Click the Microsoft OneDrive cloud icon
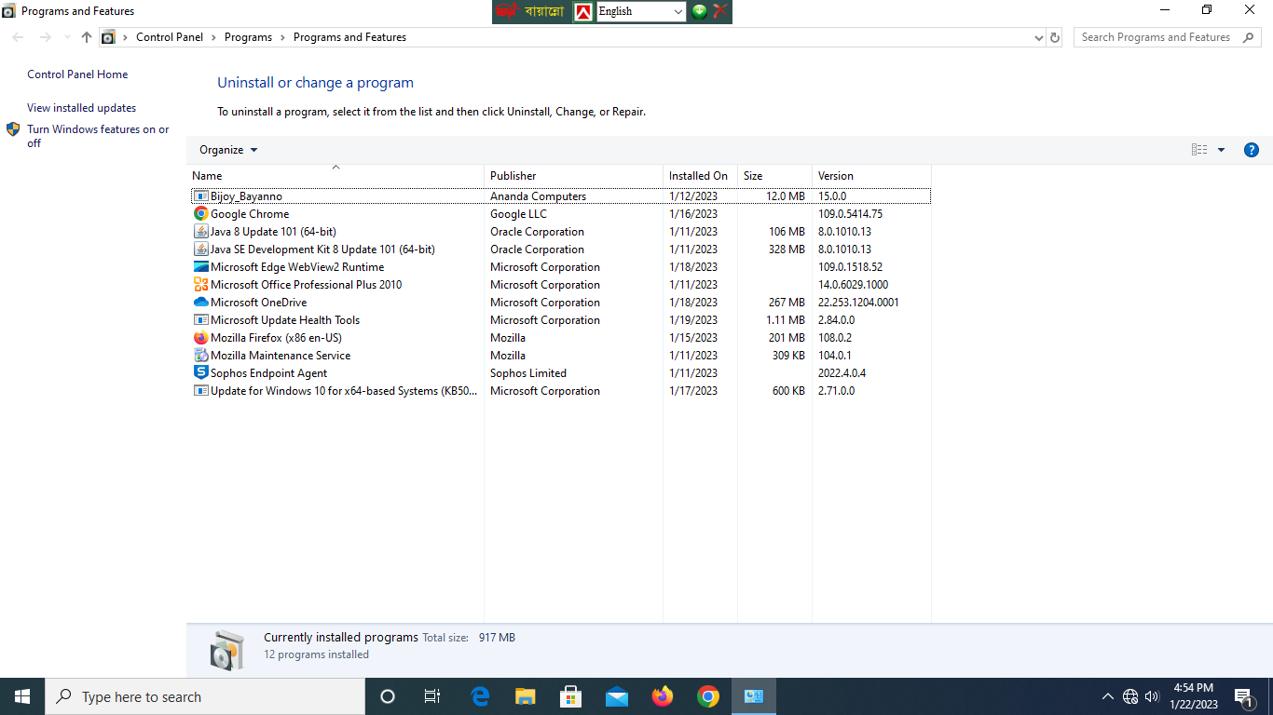Viewport: 1273px width, 715px height. pyautogui.click(x=200, y=303)
